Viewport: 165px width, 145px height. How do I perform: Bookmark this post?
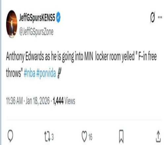[x=121, y=136]
